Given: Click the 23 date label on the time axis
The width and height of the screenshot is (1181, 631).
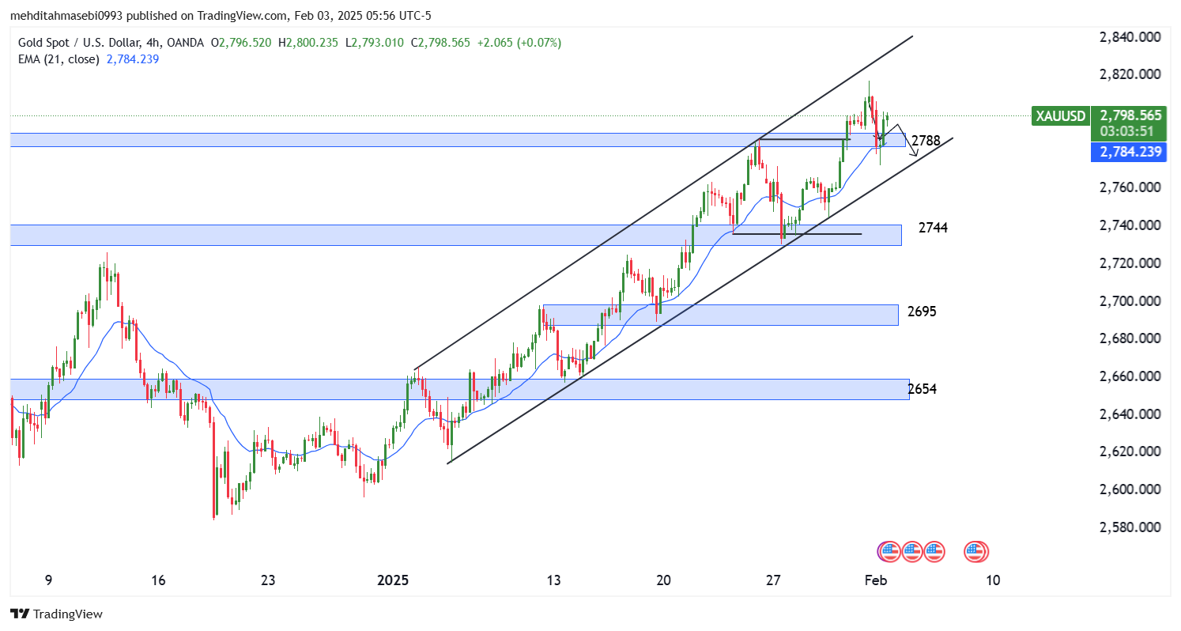Looking at the screenshot, I should tap(268, 580).
